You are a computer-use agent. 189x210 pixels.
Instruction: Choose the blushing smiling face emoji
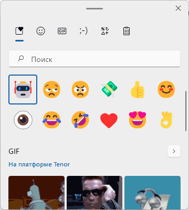pos(166,89)
